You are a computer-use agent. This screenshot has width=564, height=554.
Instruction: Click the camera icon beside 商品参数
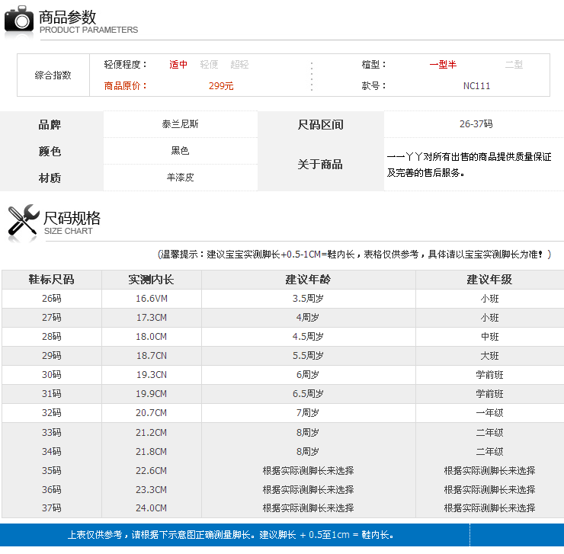click(19, 19)
